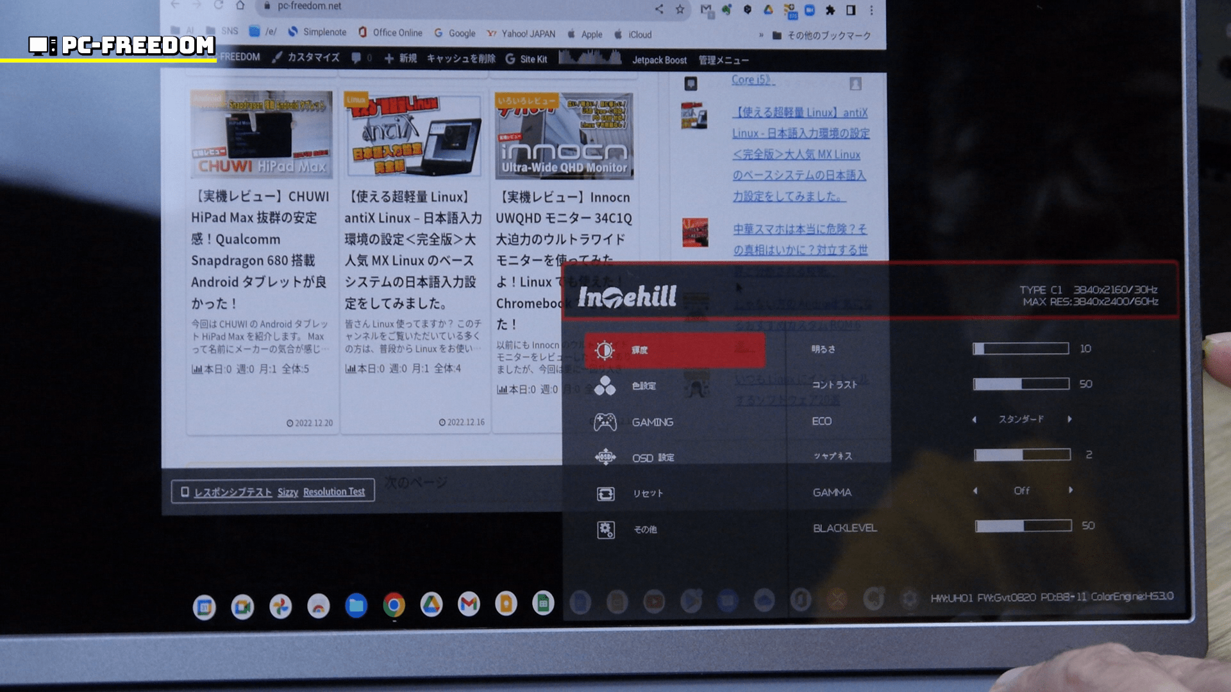Open Gmail from the shelf
This screenshot has width=1231, height=692.
469,604
